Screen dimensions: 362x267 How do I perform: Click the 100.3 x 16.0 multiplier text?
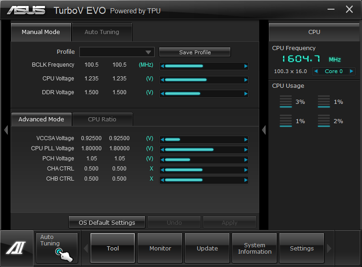pos(290,71)
